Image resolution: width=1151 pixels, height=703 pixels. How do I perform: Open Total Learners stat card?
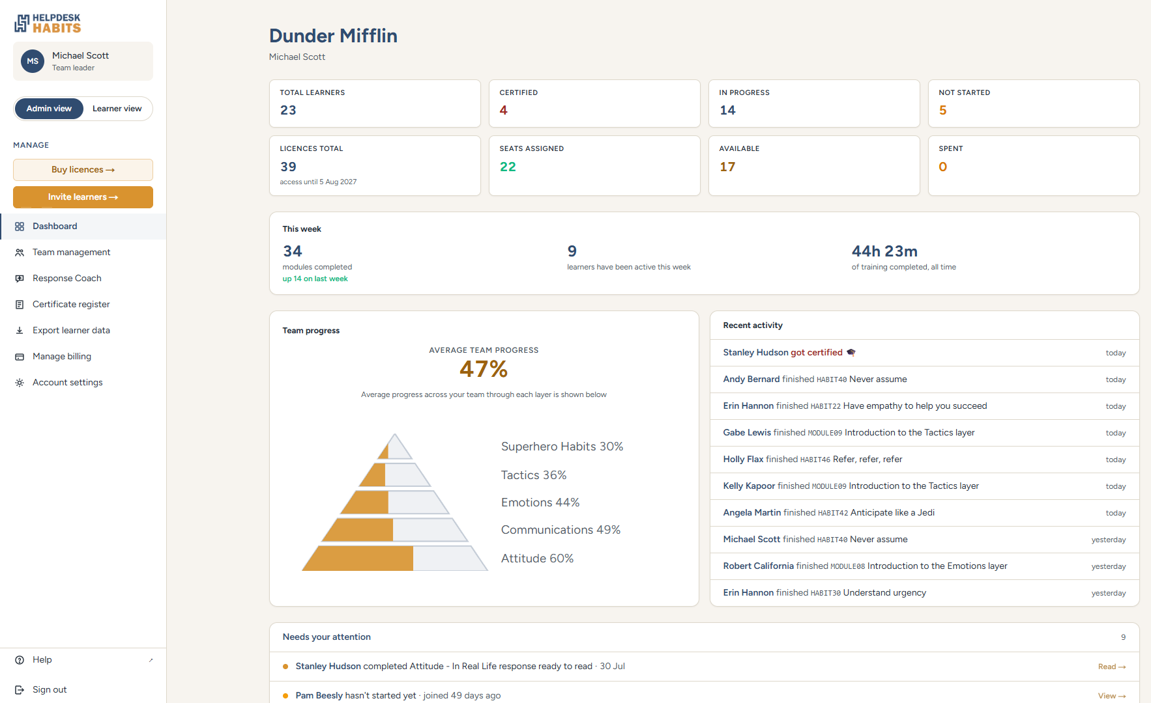375,103
